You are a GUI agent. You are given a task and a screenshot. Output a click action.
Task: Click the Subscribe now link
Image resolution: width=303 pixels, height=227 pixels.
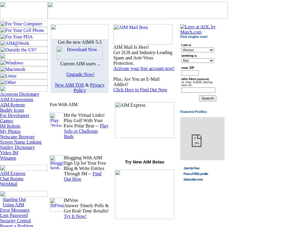[193, 179]
